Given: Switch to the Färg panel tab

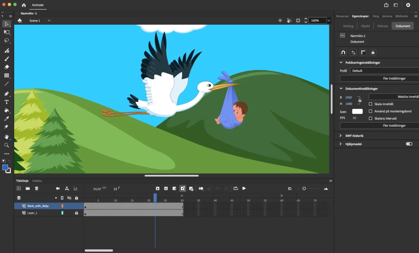Looking at the screenshot, I should tap(376, 16).
